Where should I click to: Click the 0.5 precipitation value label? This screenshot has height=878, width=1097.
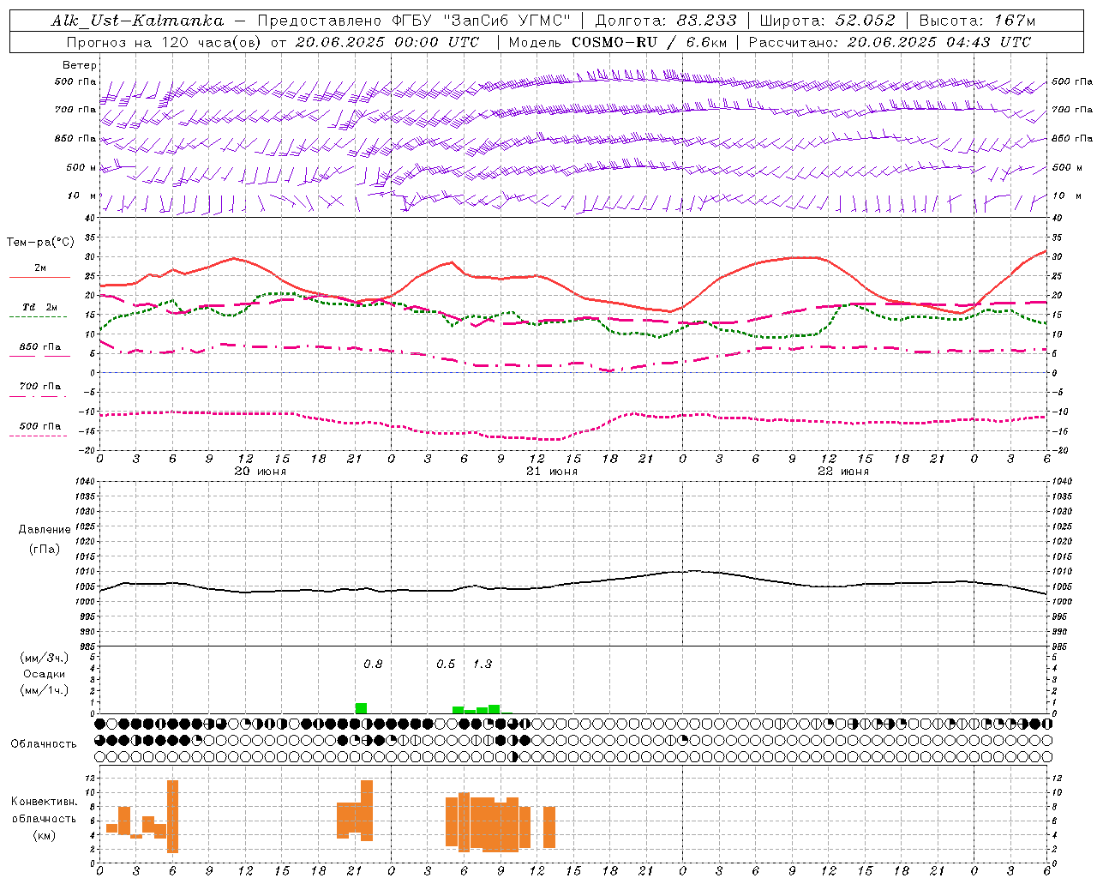pyautogui.click(x=446, y=665)
